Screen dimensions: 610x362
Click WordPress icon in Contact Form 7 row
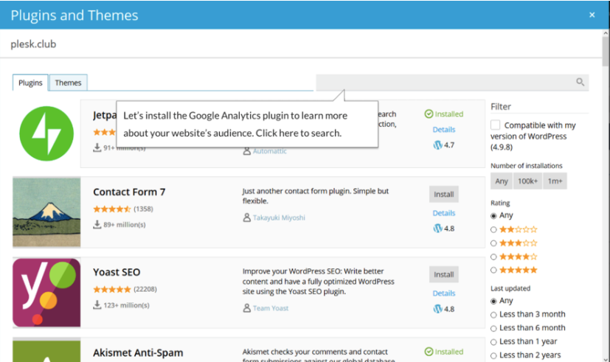point(437,229)
